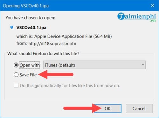
Task: Dismiss dialog using Cancel button
Action: pyautogui.click(x=139, y=109)
